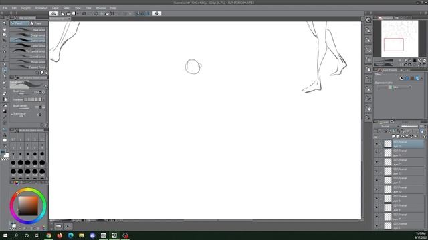This screenshot has height=240, width=428.
Task: Click the Windows Start button
Action: [x=5, y=235]
